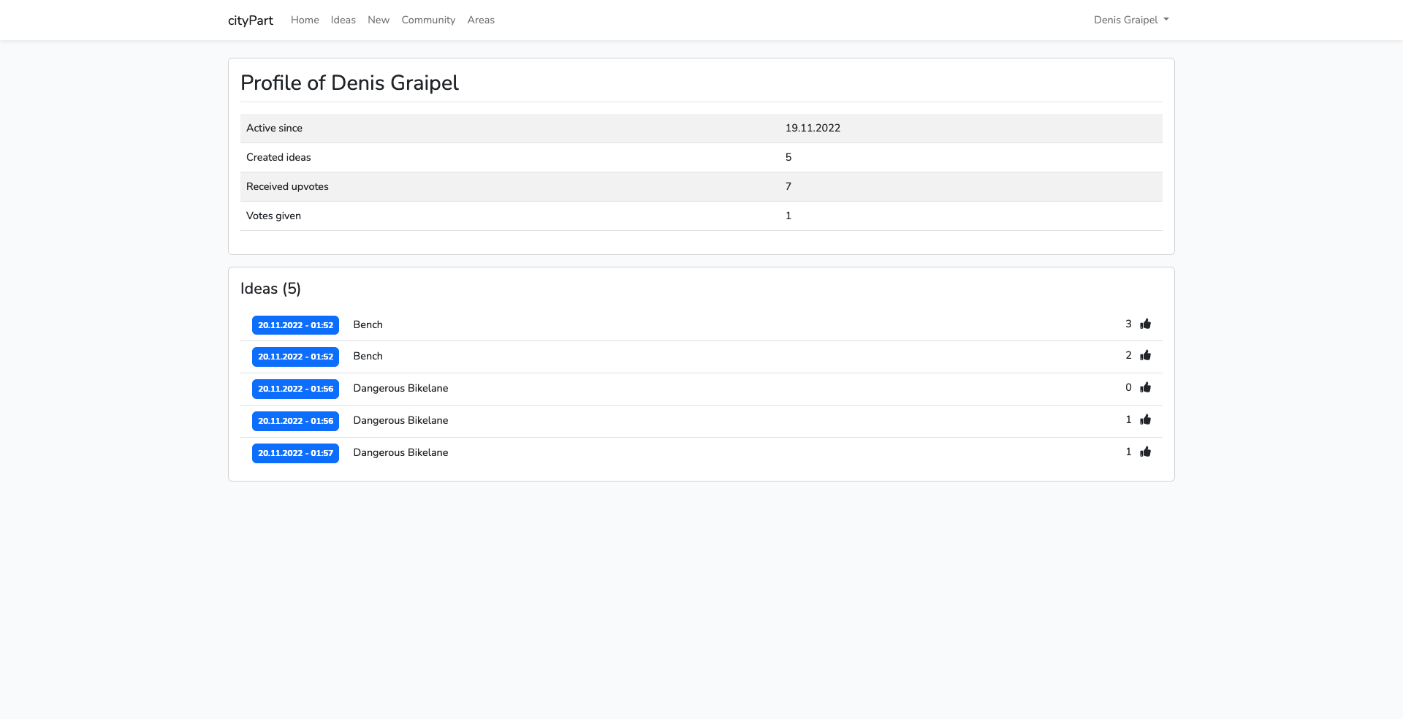1403x719 pixels.
Task: Select New in the navigation bar
Action: pos(379,20)
